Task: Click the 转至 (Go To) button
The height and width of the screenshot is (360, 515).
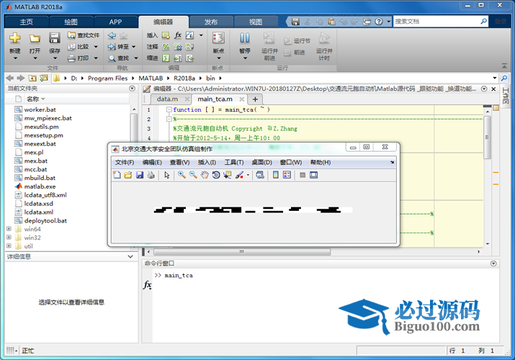Action: pos(118,47)
